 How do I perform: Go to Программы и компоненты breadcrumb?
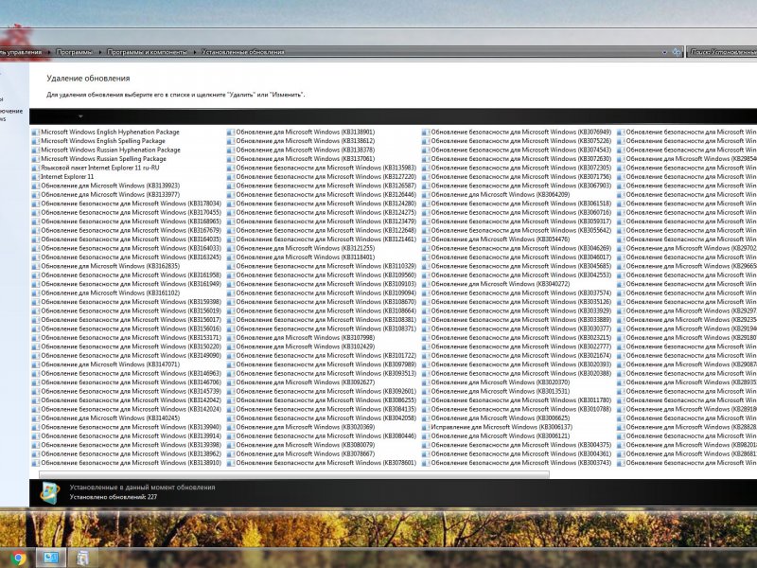[x=147, y=52]
